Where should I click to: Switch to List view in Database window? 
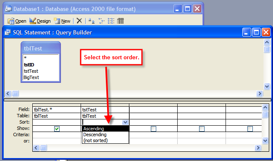point(111,21)
